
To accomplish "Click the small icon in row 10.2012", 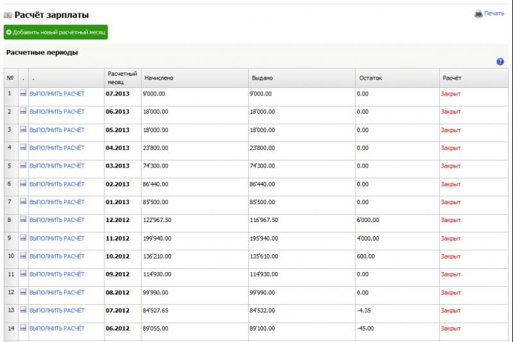I will pos(23,256).
